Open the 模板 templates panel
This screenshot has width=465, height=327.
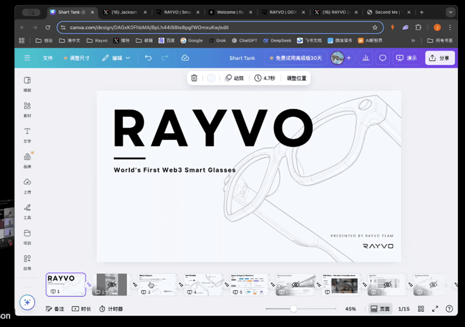click(27, 84)
